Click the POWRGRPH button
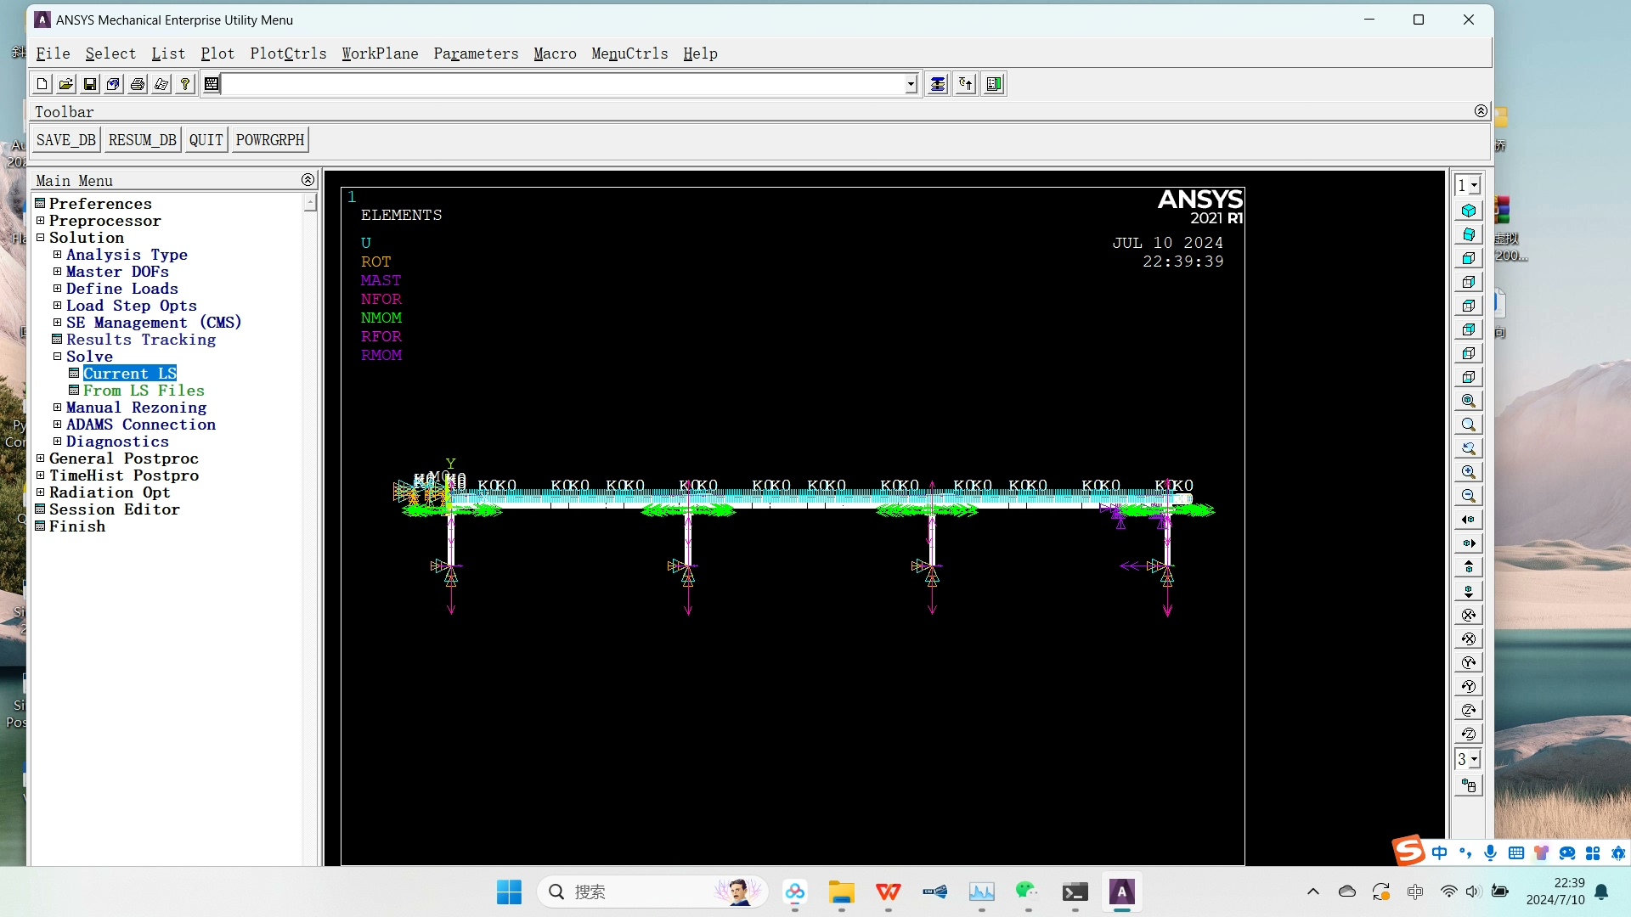The height and width of the screenshot is (917, 1631). [270, 140]
